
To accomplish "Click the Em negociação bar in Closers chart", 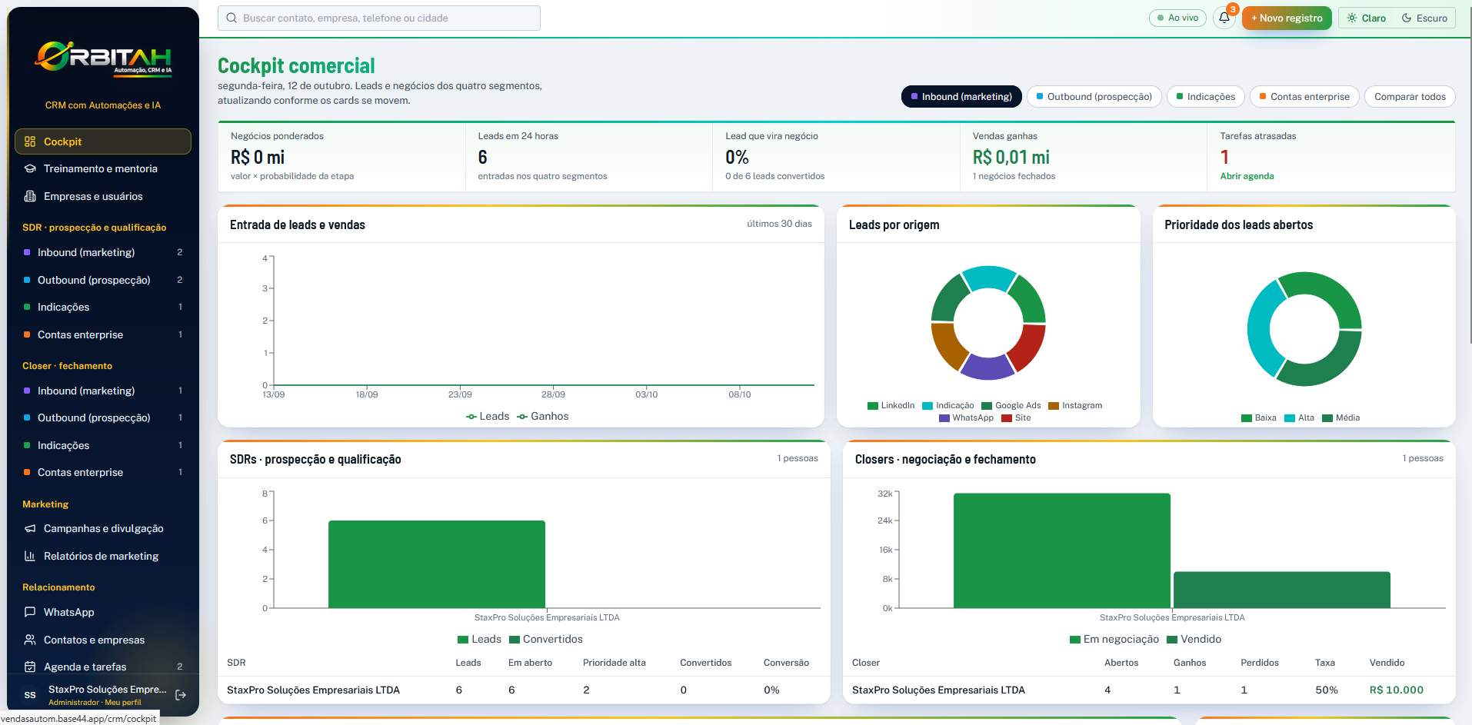I will coord(1062,550).
